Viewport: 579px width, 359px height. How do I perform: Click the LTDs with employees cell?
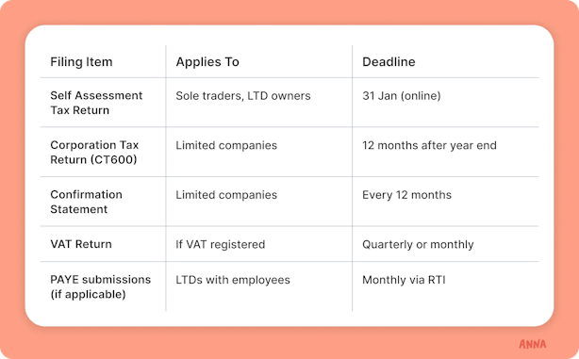click(x=233, y=279)
